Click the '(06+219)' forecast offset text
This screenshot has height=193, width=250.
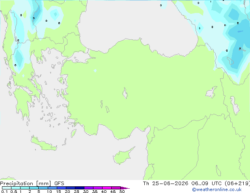point(237,184)
